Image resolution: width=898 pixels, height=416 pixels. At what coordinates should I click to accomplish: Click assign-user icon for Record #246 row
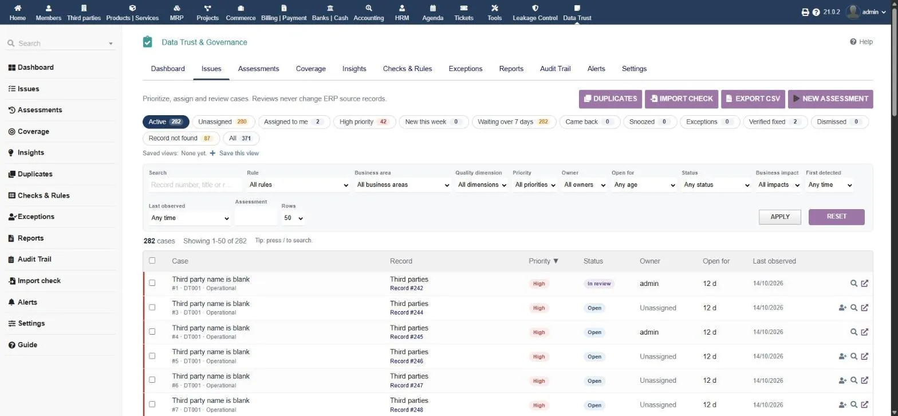pyautogui.click(x=842, y=356)
